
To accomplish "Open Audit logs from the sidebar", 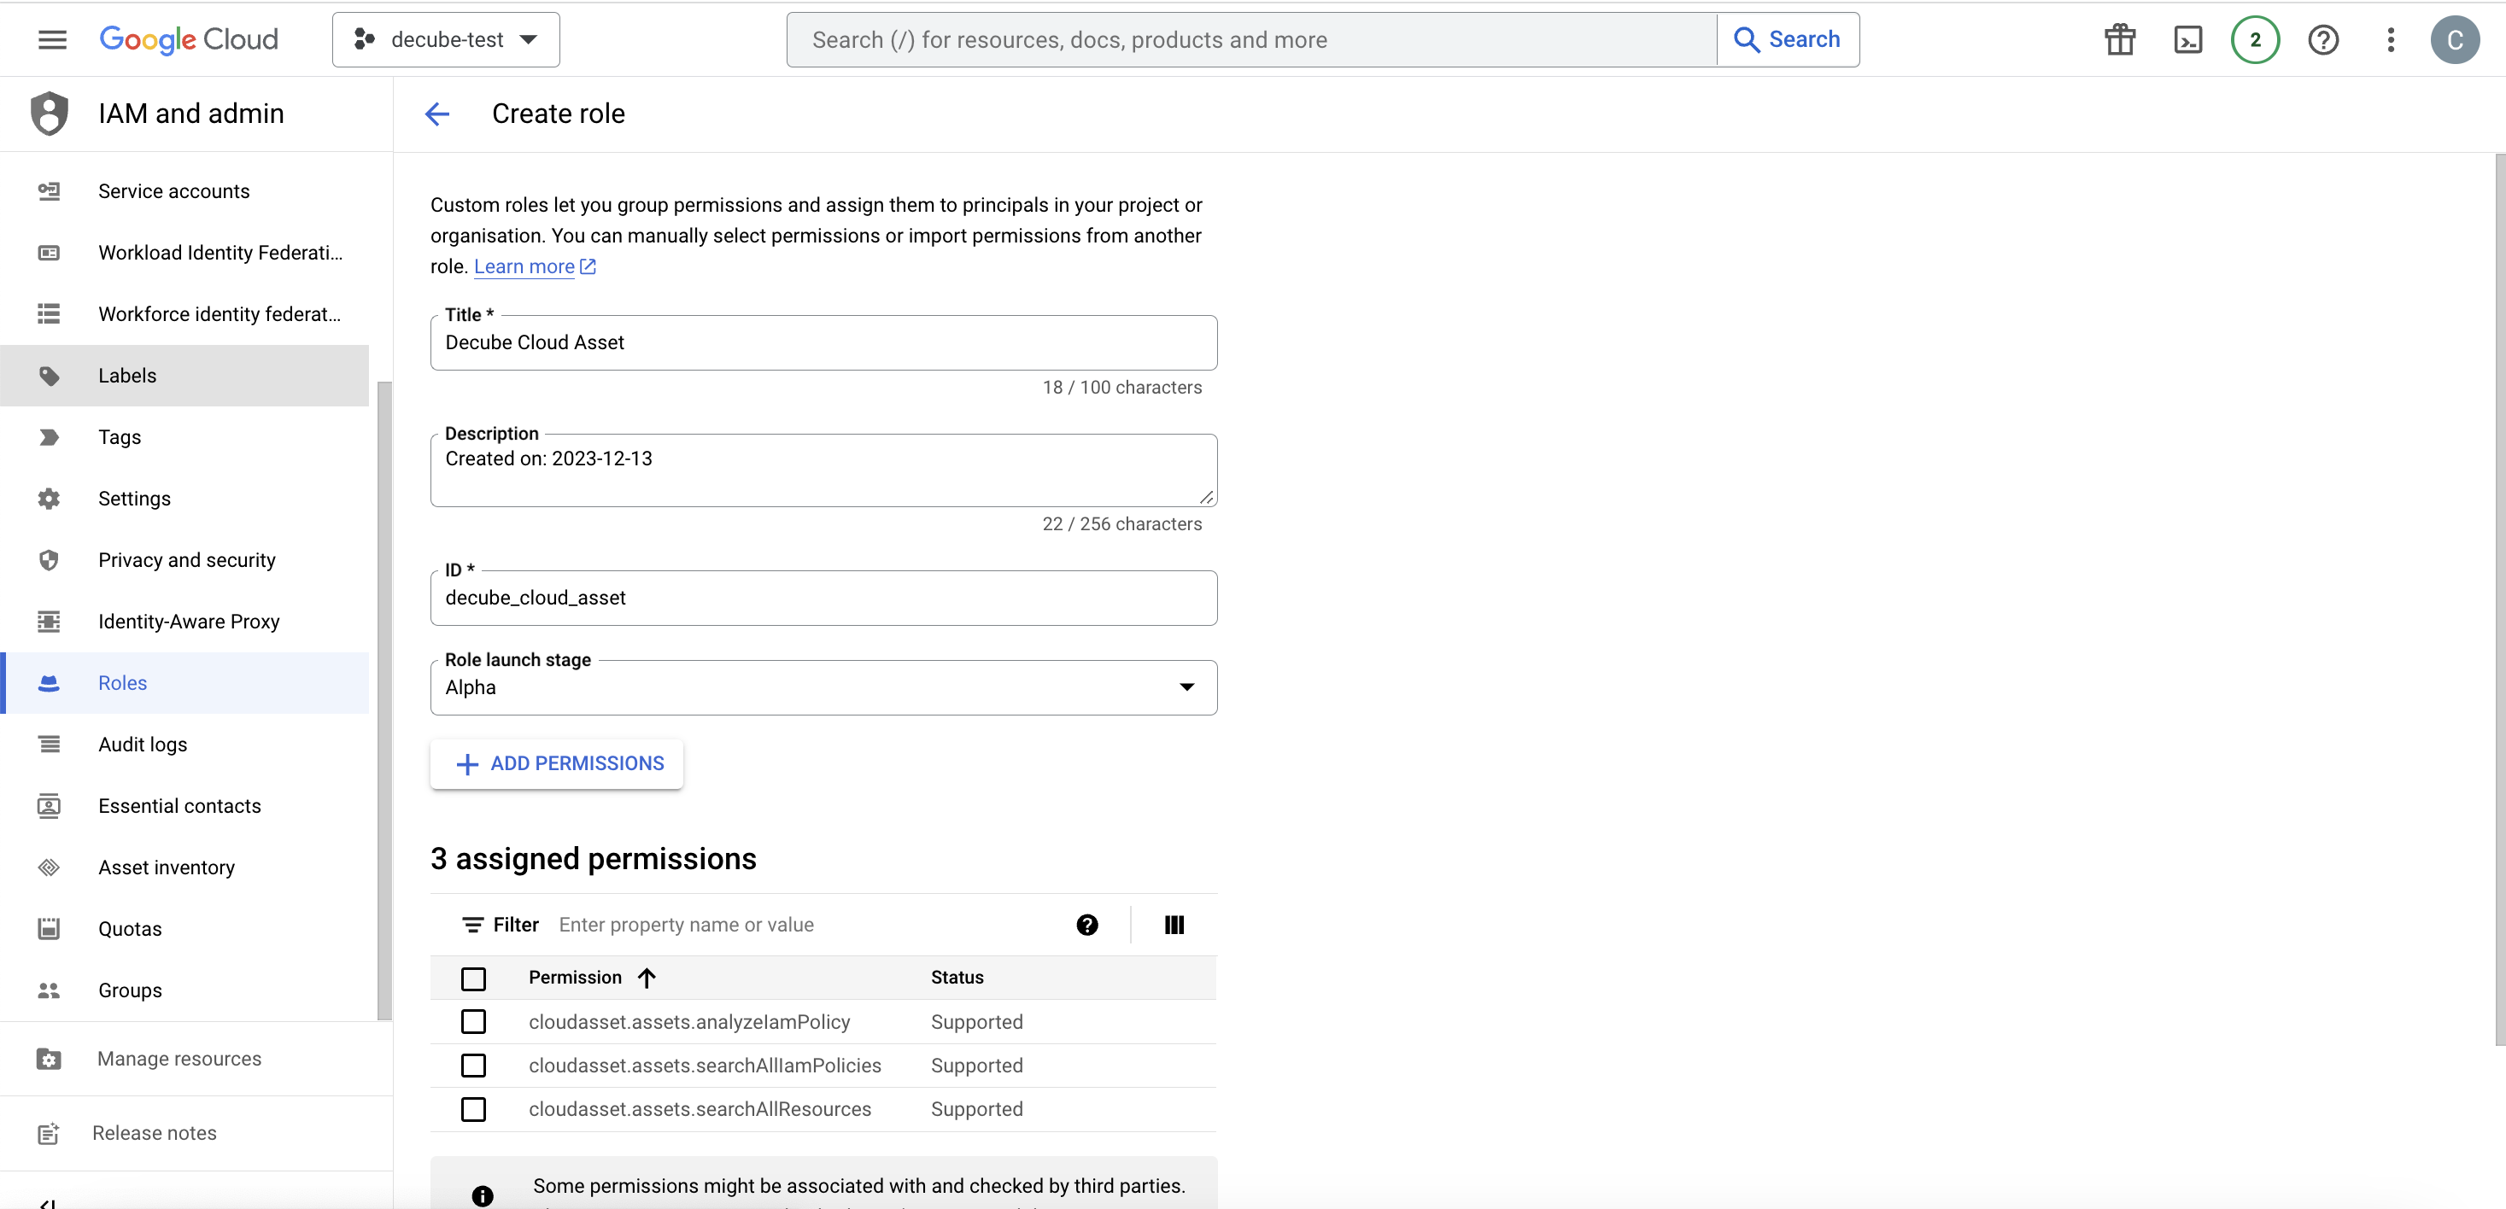I will [x=143, y=745].
